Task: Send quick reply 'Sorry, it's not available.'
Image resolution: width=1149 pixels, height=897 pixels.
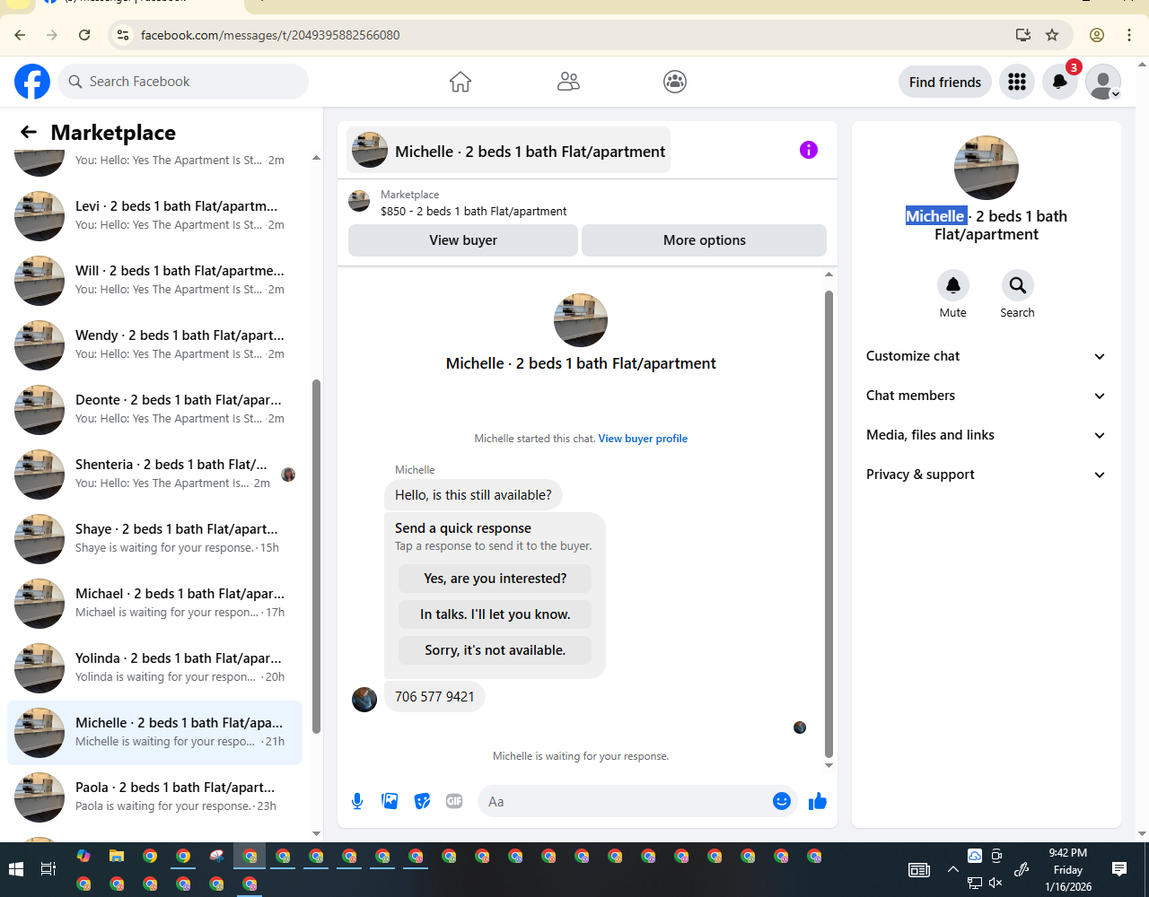Action: point(496,650)
